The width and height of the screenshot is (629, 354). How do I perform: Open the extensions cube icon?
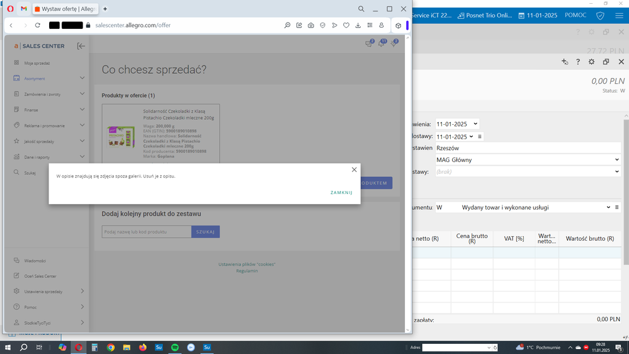pyautogui.click(x=399, y=25)
